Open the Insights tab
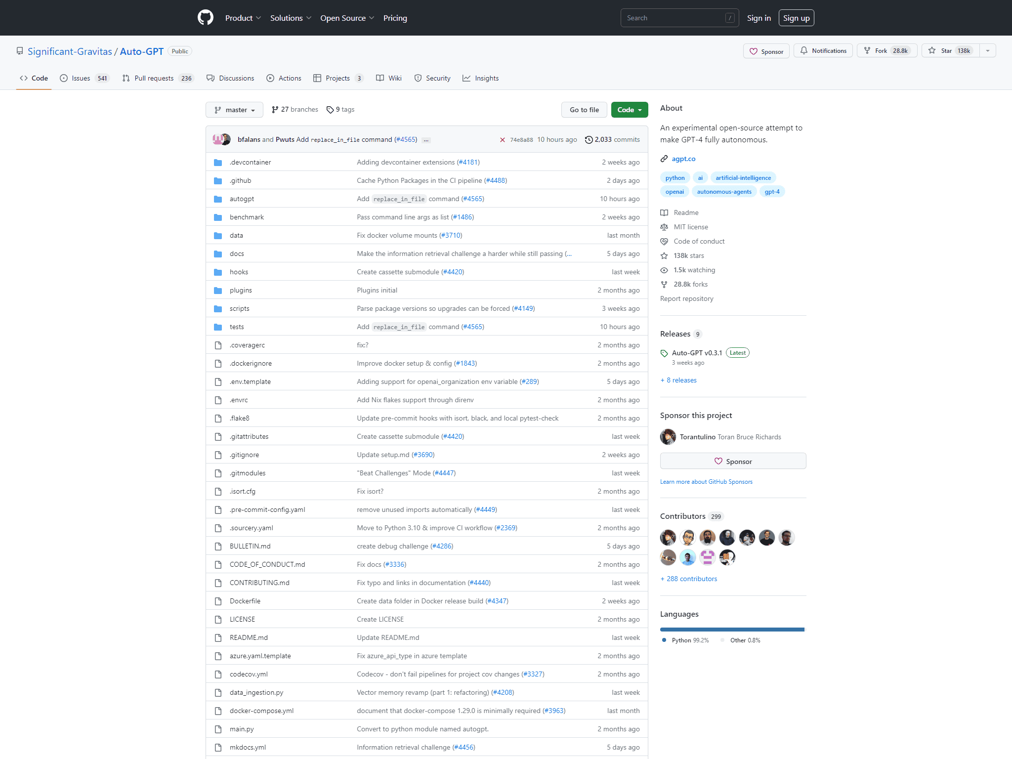This screenshot has width=1012, height=759. (481, 78)
